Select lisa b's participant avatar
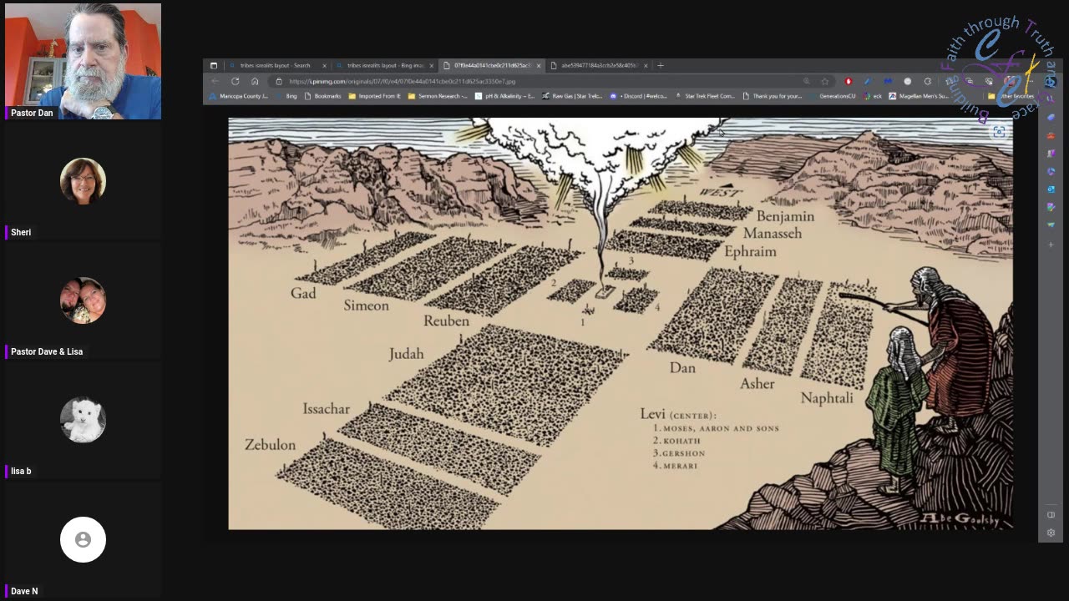Viewport: 1069px width, 601px height. pos(83,419)
